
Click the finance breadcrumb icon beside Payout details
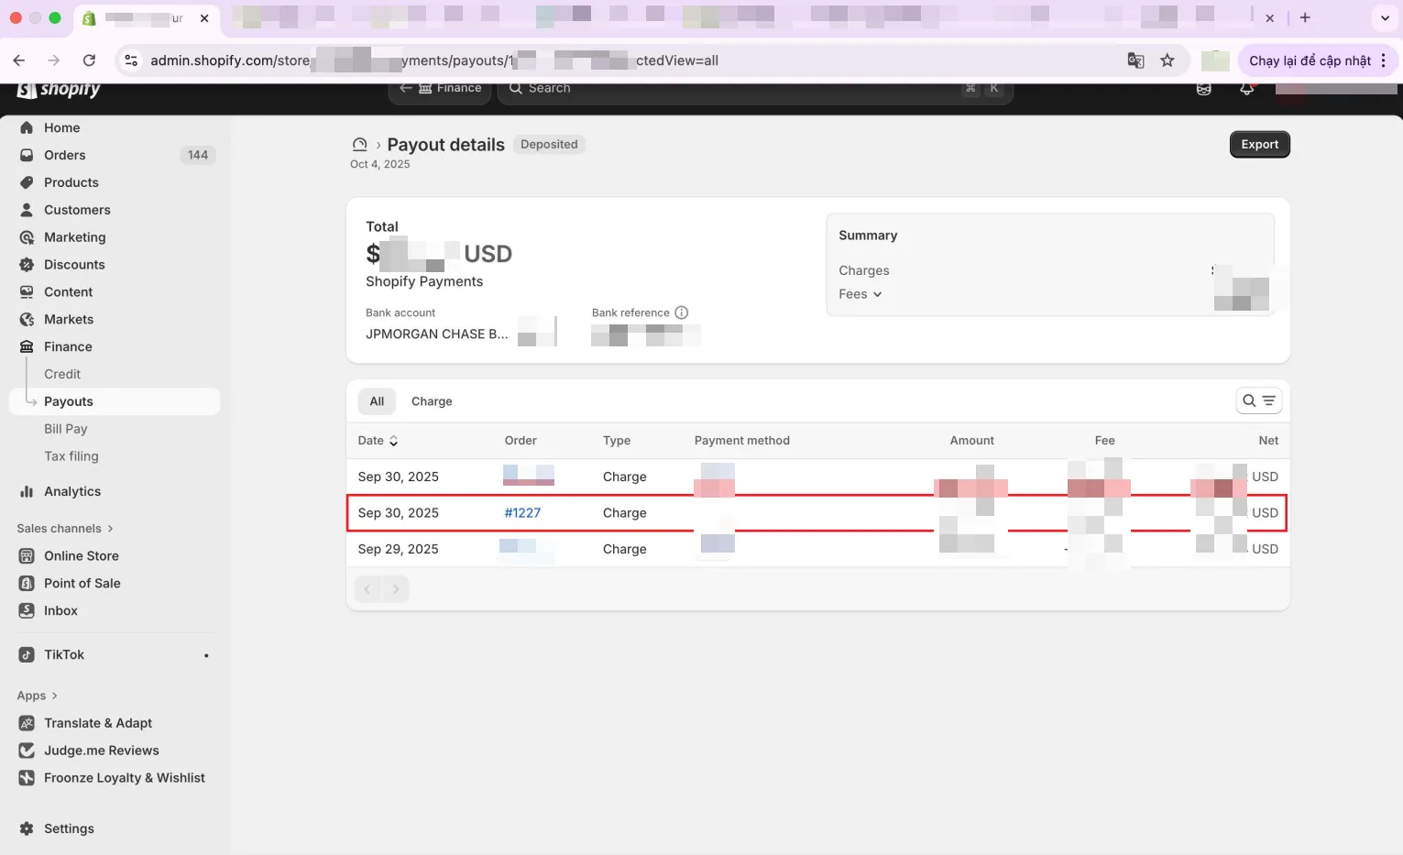point(360,145)
